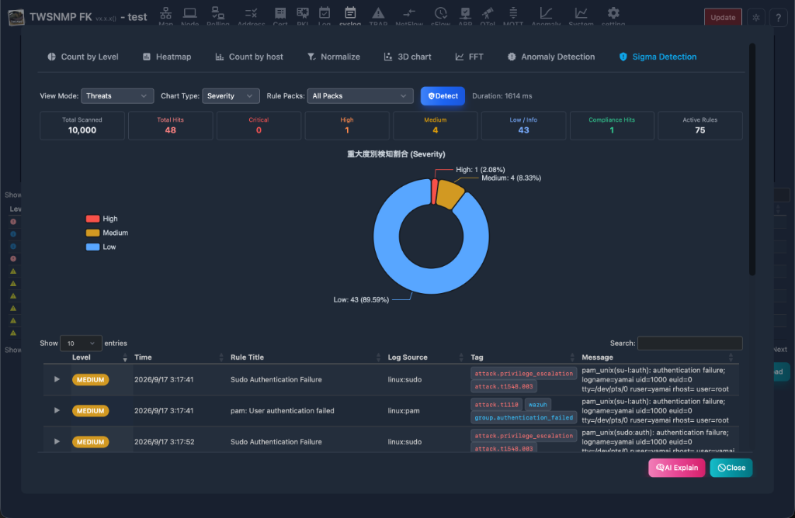795x518 pixels.
Task: Open the Node list icon
Action: (x=189, y=16)
